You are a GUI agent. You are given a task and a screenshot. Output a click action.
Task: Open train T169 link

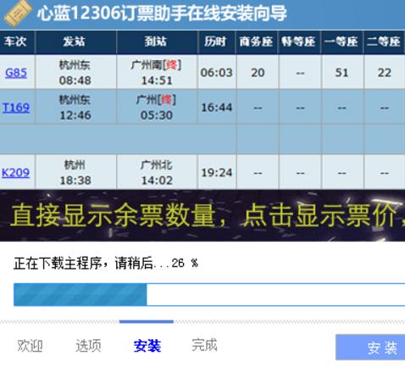click(x=16, y=108)
